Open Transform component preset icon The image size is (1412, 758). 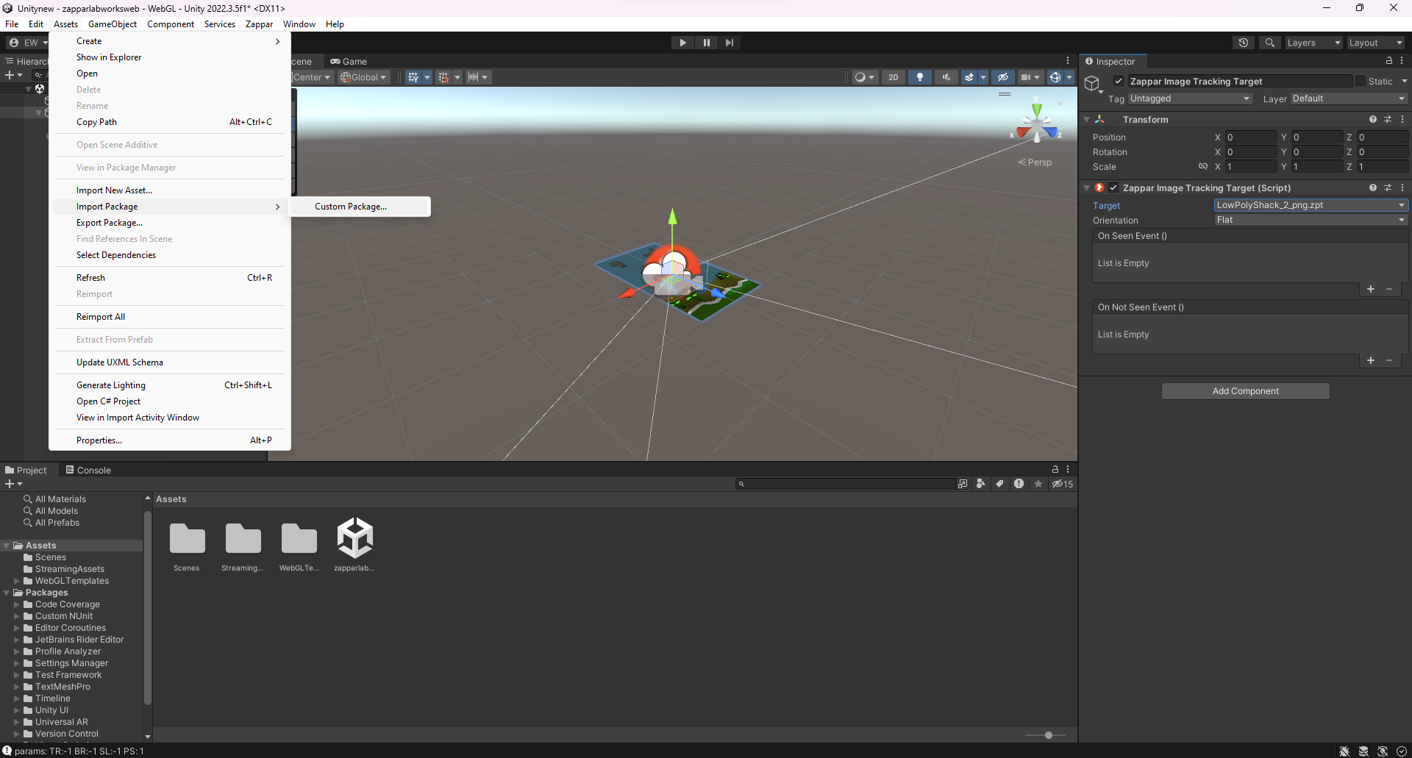point(1388,119)
